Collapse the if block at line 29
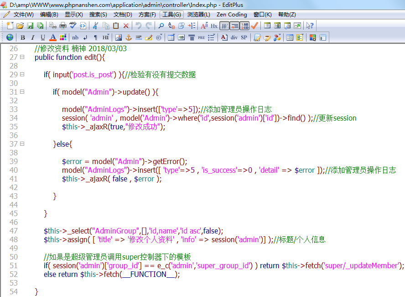405x297 pixels. point(22,74)
